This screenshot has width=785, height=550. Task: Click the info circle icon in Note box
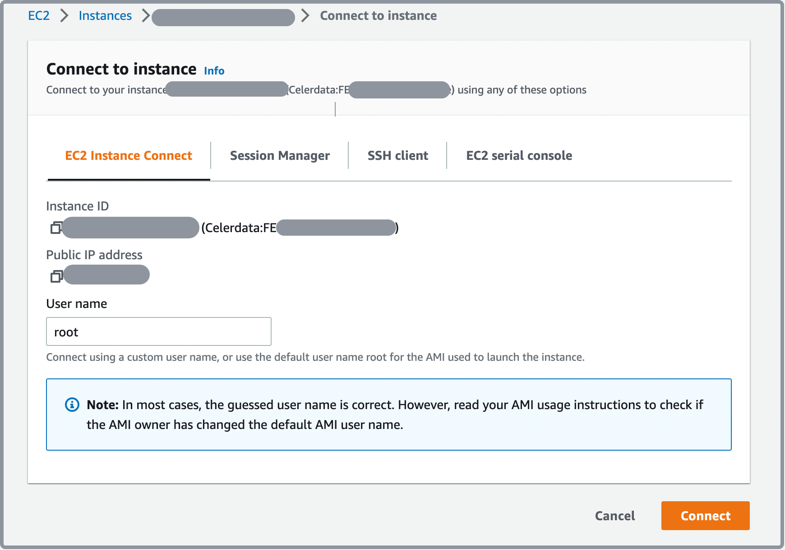tap(72, 405)
